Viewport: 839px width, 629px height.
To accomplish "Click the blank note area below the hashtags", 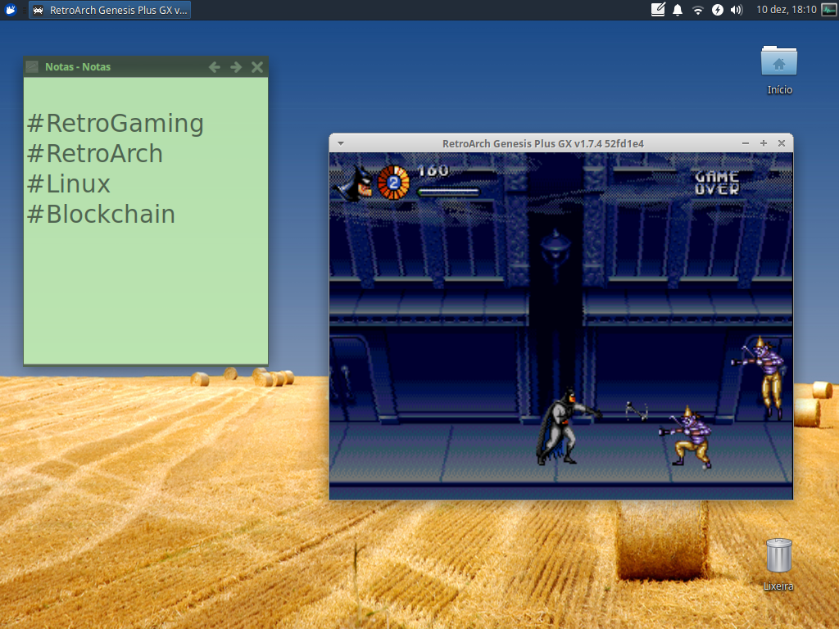I will pyautogui.click(x=146, y=296).
